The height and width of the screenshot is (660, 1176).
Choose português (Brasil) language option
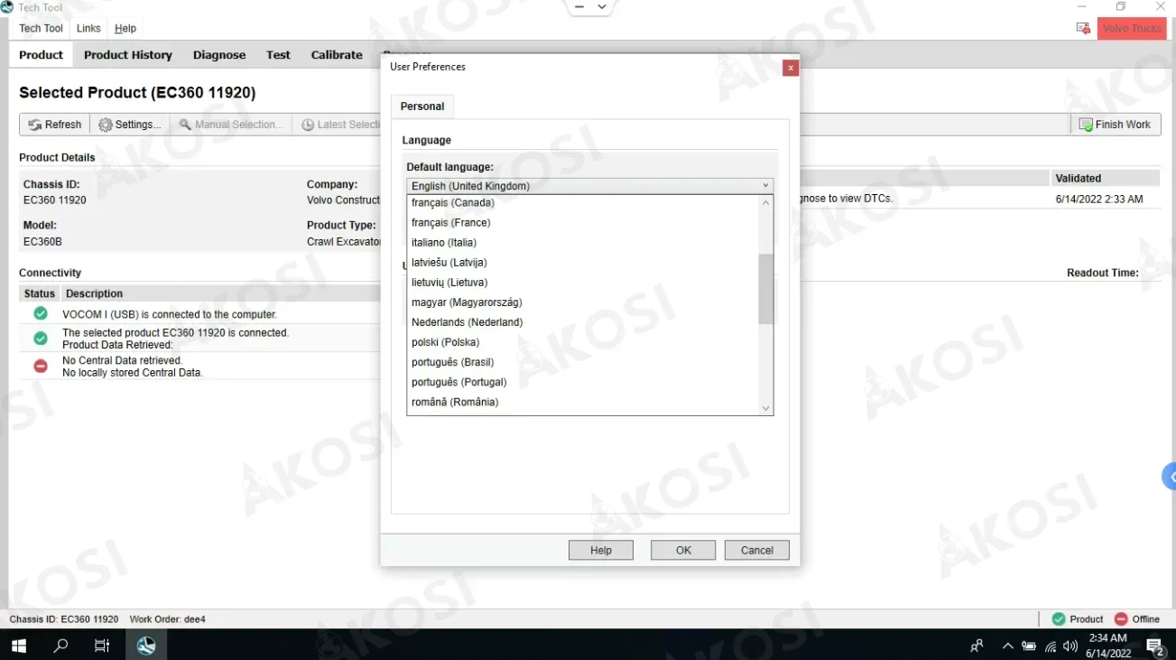click(583, 362)
